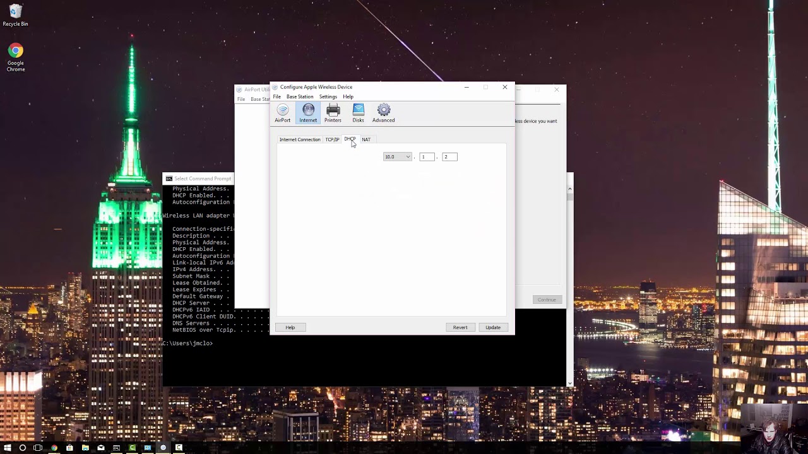Open the Advanced gear toolbar icon
This screenshot has height=454, width=808.
[383, 113]
